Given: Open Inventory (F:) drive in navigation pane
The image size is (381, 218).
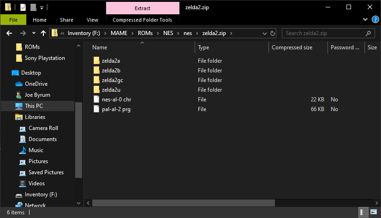Looking at the screenshot, I should point(41,194).
